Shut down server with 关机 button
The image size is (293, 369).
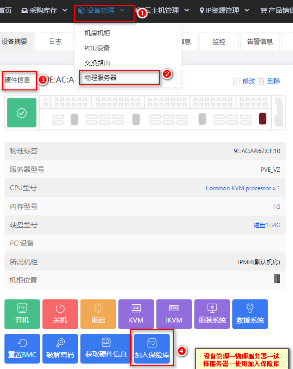coord(60,314)
